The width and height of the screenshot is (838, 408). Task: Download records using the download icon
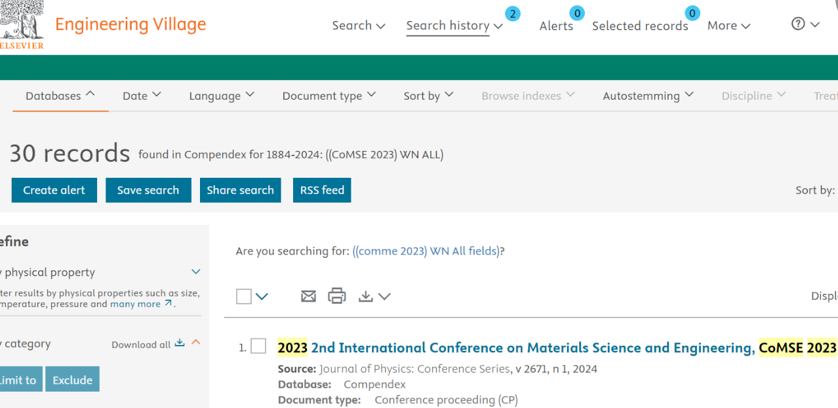point(366,296)
